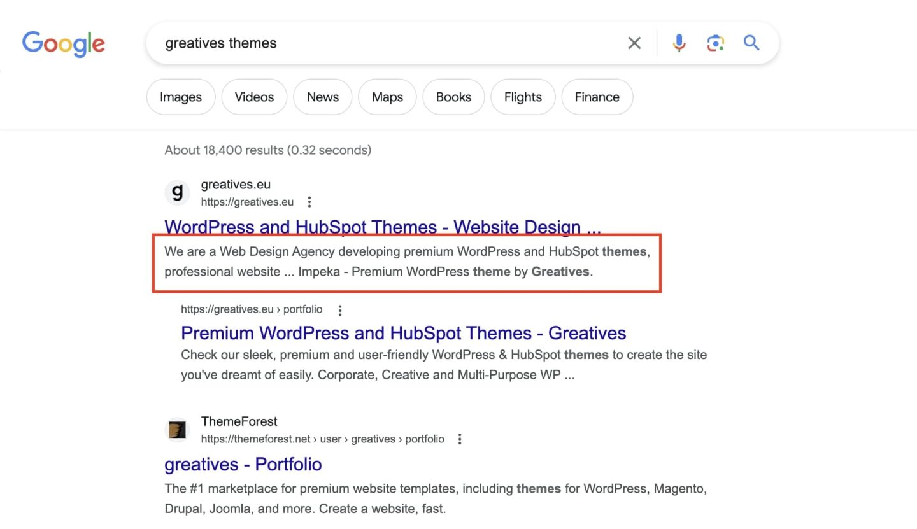Open the Videos results filter
The height and width of the screenshot is (529, 917).
(254, 97)
